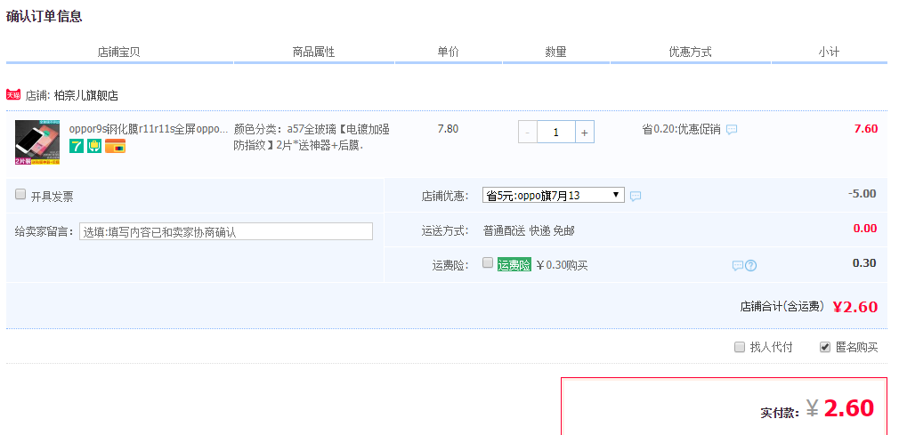The height and width of the screenshot is (435, 899).
Task: Tick the 开具发票 invoice checkbox
Action: pos(20,195)
